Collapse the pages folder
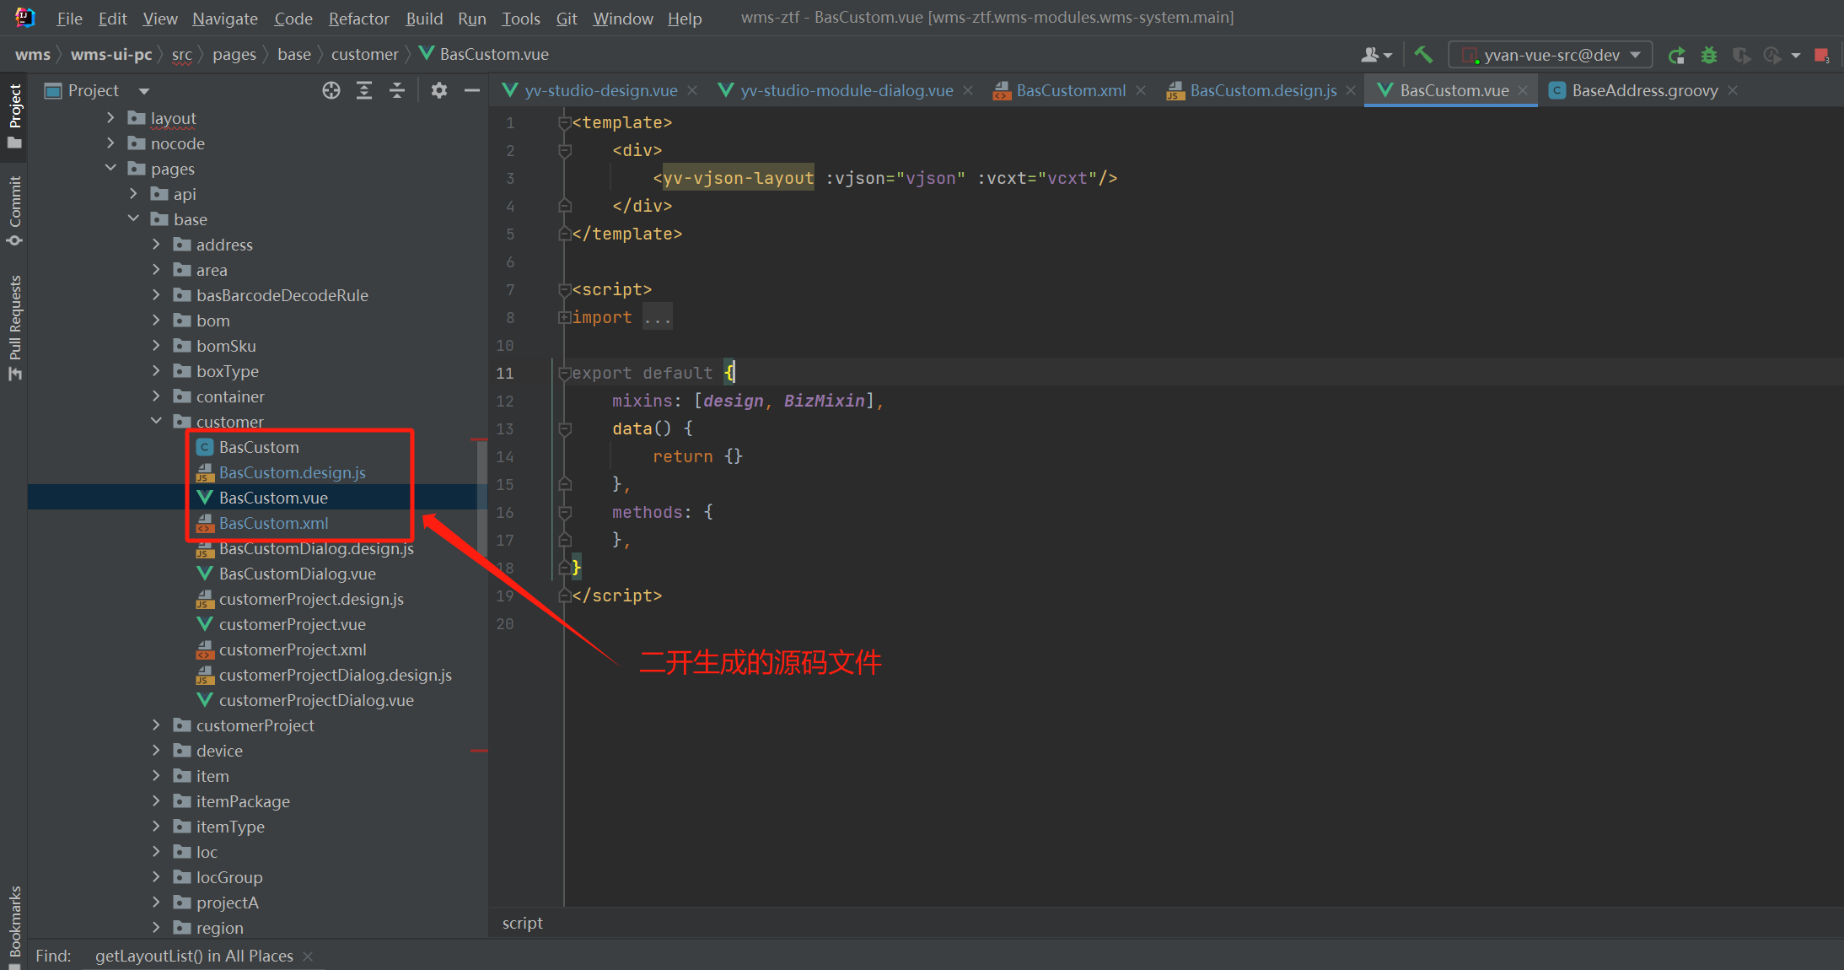The height and width of the screenshot is (970, 1844). tap(110, 169)
